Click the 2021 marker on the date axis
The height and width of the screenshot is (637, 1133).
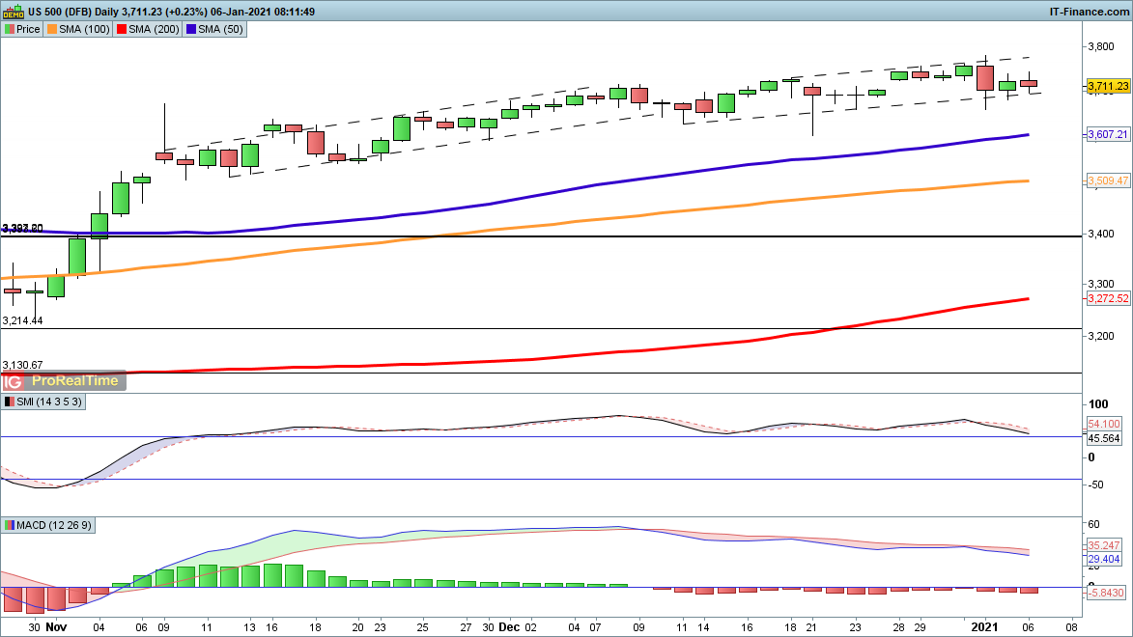[983, 626]
